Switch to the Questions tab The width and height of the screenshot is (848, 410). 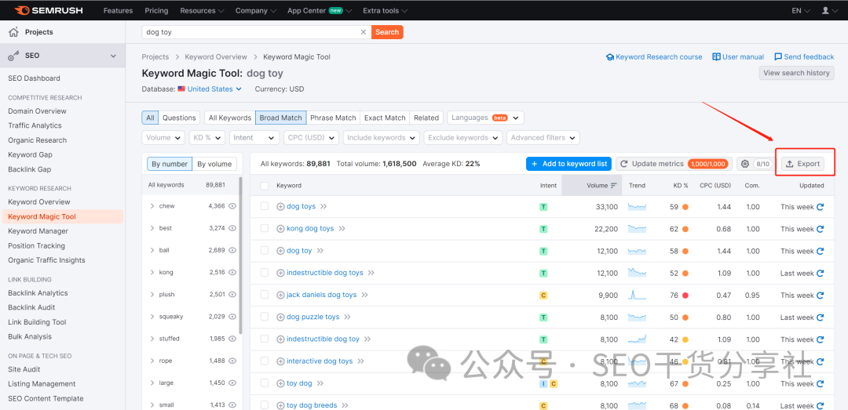[x=179, y=118]
